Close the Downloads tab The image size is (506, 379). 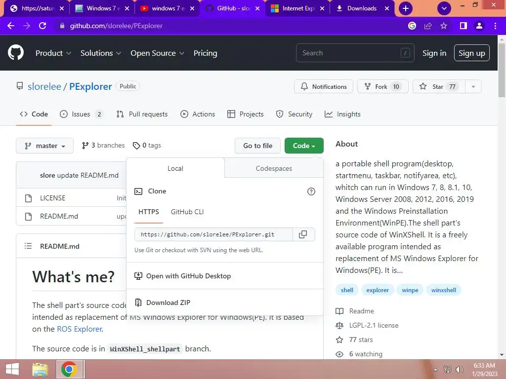pyautogui.click(x=387, y=8)
